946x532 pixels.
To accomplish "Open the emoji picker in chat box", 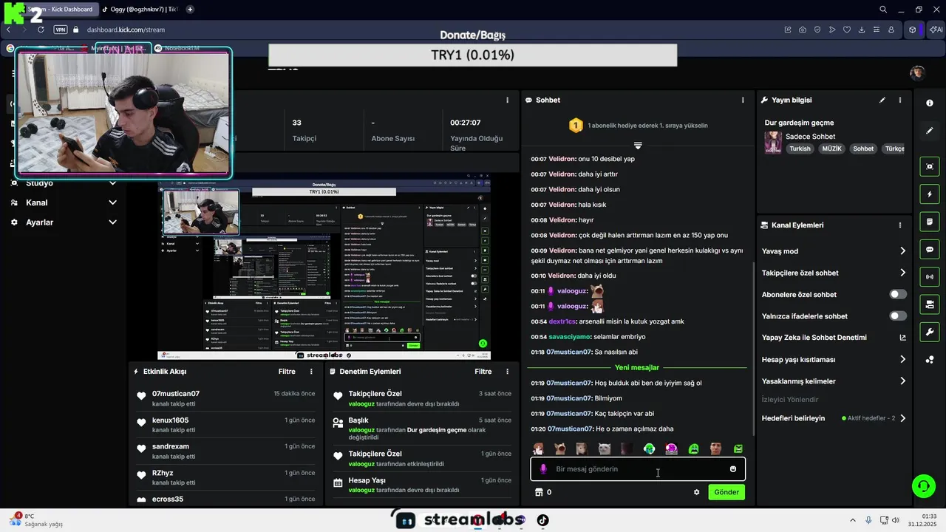I will pos(733,469).
